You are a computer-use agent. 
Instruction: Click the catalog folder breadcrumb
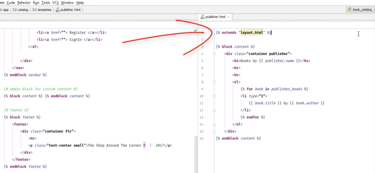[x=21, y=10]
